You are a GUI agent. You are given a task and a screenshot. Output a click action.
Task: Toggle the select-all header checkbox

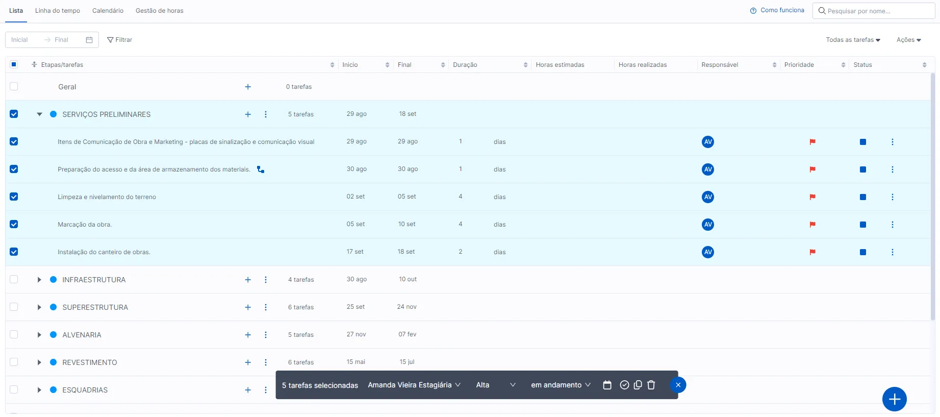(x=14, y=64)
